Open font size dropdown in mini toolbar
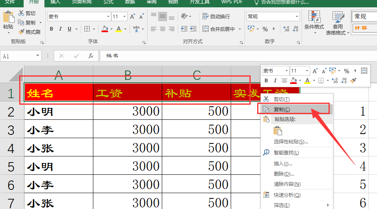 (x=307, y=70)
